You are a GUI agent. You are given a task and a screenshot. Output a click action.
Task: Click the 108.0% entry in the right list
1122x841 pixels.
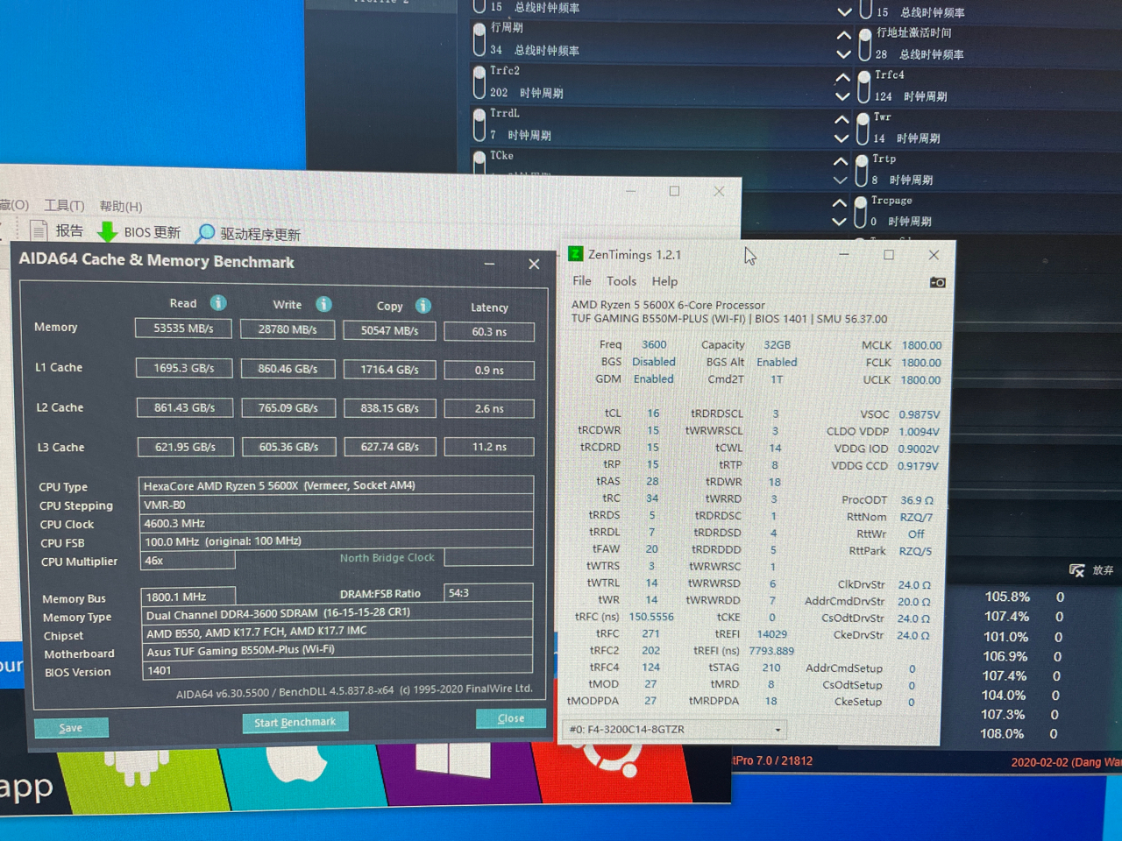(x=1002, y=733)
